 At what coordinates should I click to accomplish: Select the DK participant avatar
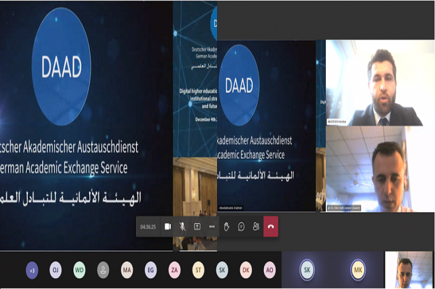(246, 270)
